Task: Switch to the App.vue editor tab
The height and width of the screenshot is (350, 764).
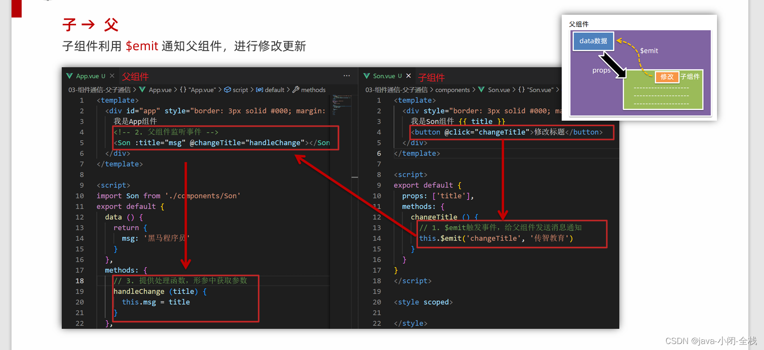Action: pos(90,76)
